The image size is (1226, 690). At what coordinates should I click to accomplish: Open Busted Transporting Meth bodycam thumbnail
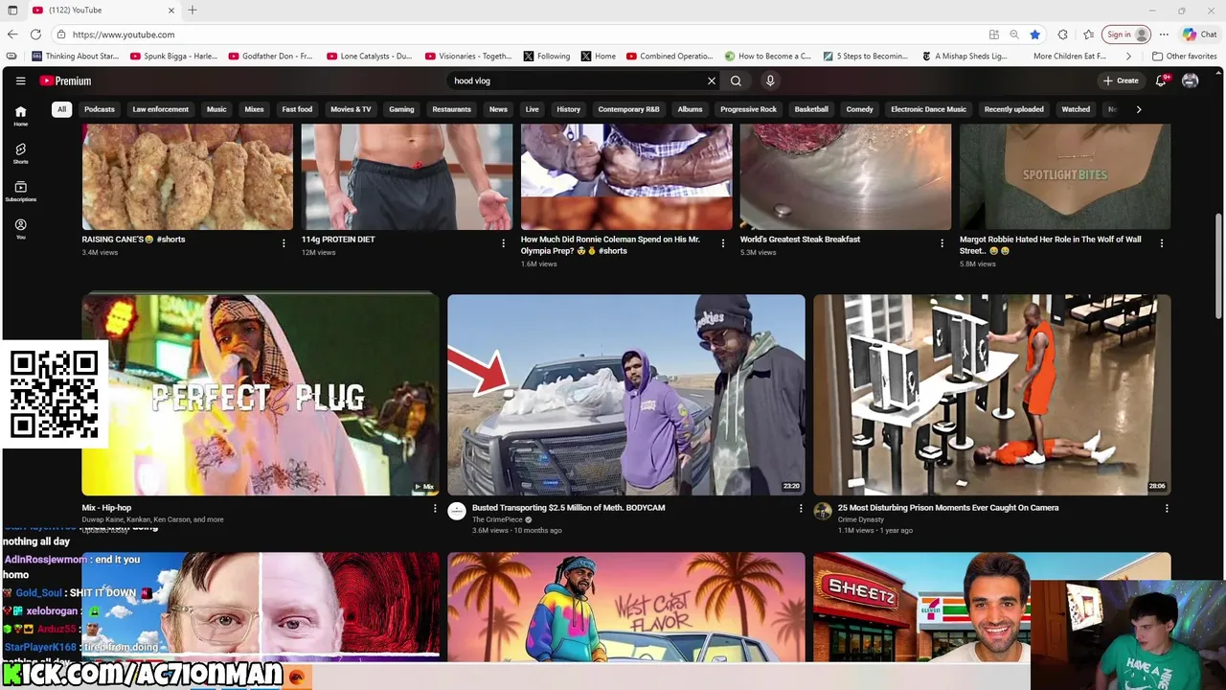(x=626, y=395)
